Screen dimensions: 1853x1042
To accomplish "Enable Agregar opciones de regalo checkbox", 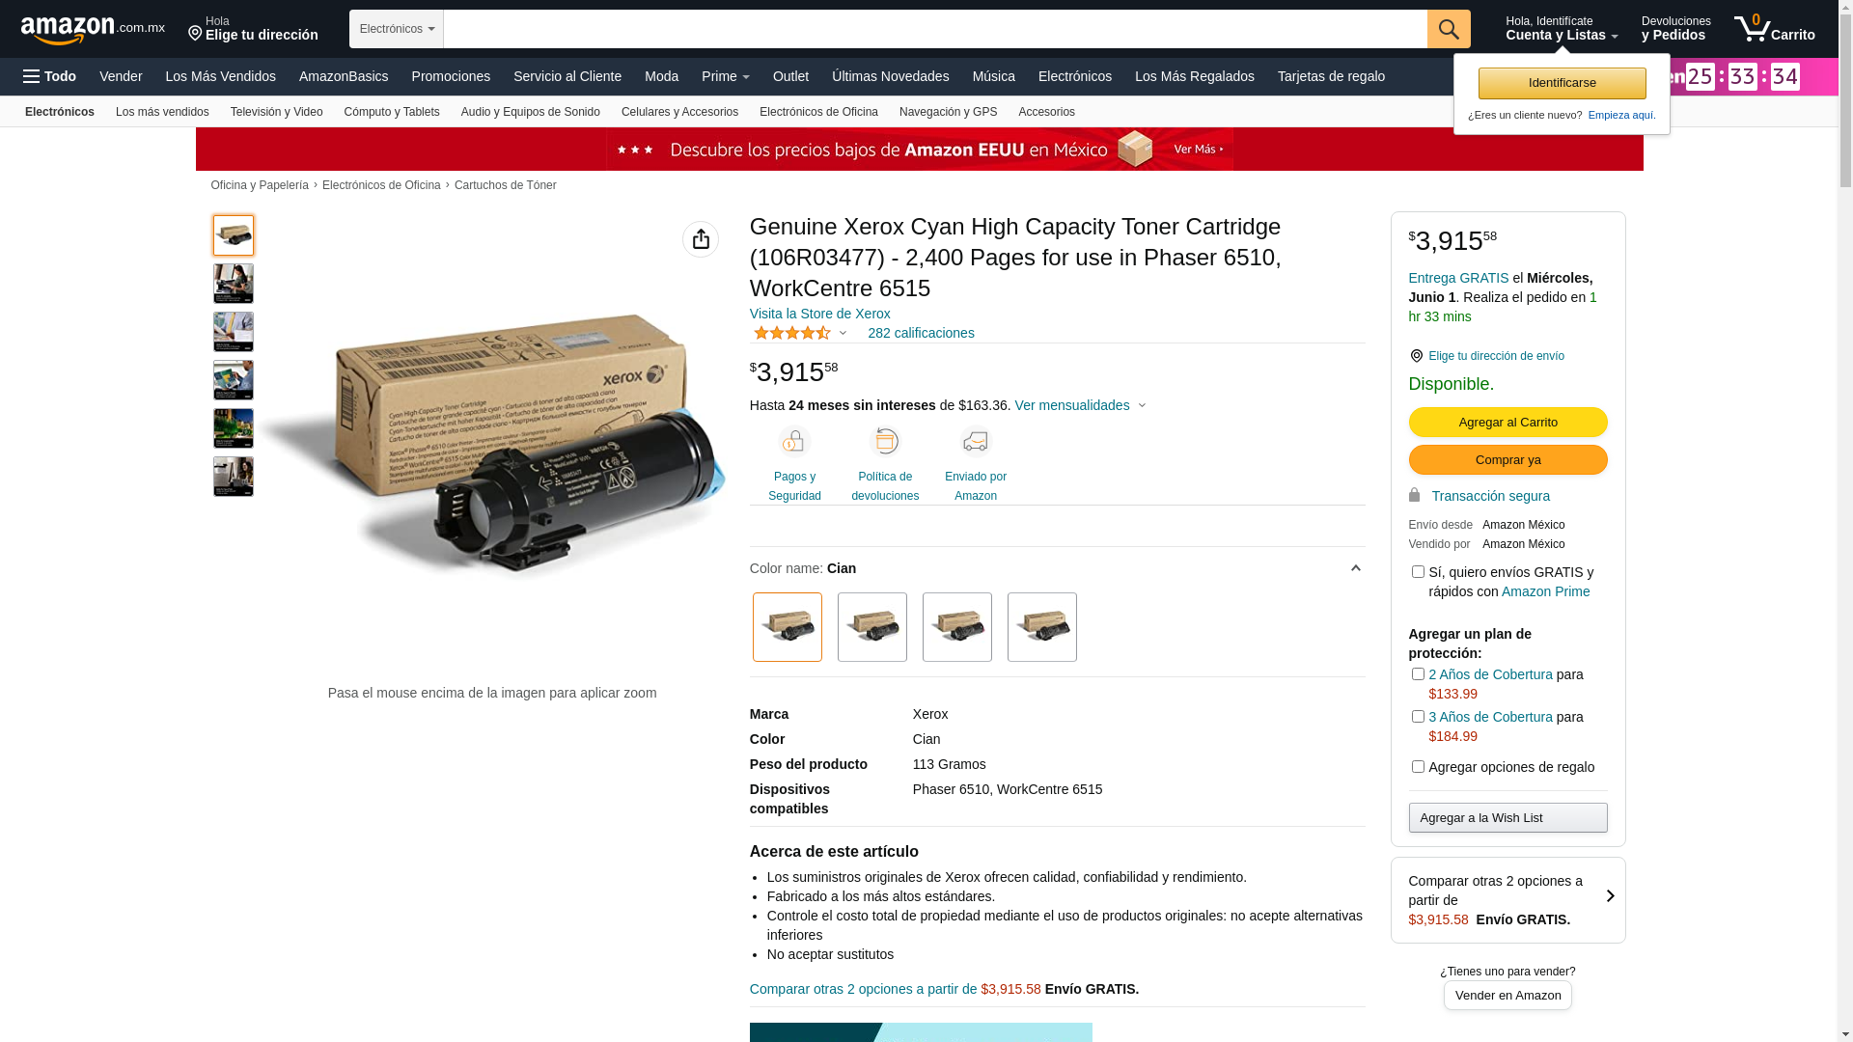I will (1418, 767).
